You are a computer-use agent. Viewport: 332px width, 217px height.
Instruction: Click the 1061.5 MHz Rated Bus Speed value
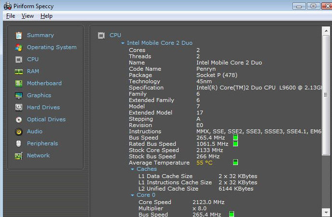212,144
